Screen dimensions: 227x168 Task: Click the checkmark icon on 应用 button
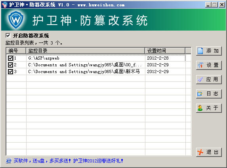tap(200, 79)
